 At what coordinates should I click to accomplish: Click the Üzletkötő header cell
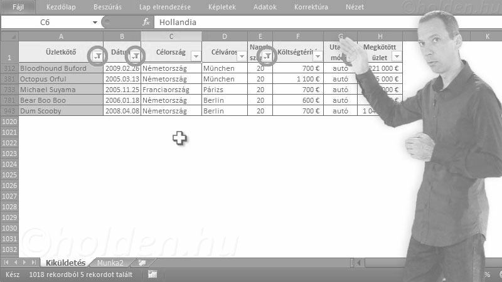(61, 52)
